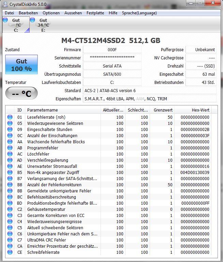Click the Puffergrösse value Unbekannt
Screen dimensions: 223x262
(x=201, y=49)
